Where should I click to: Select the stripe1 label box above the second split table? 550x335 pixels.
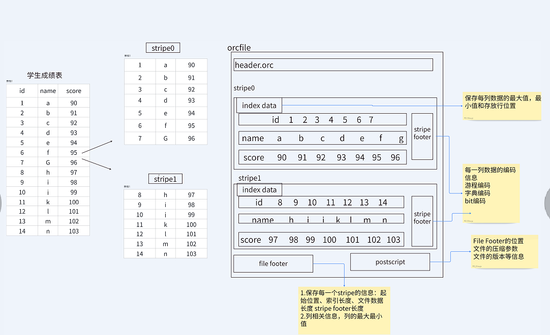coord(165,179)
